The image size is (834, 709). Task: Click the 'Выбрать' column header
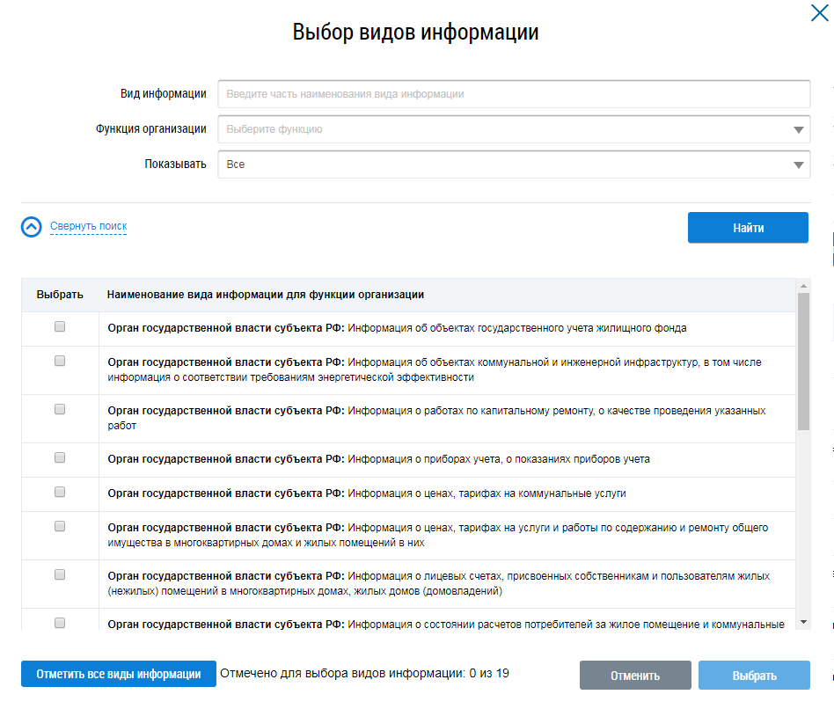[60, 295]
